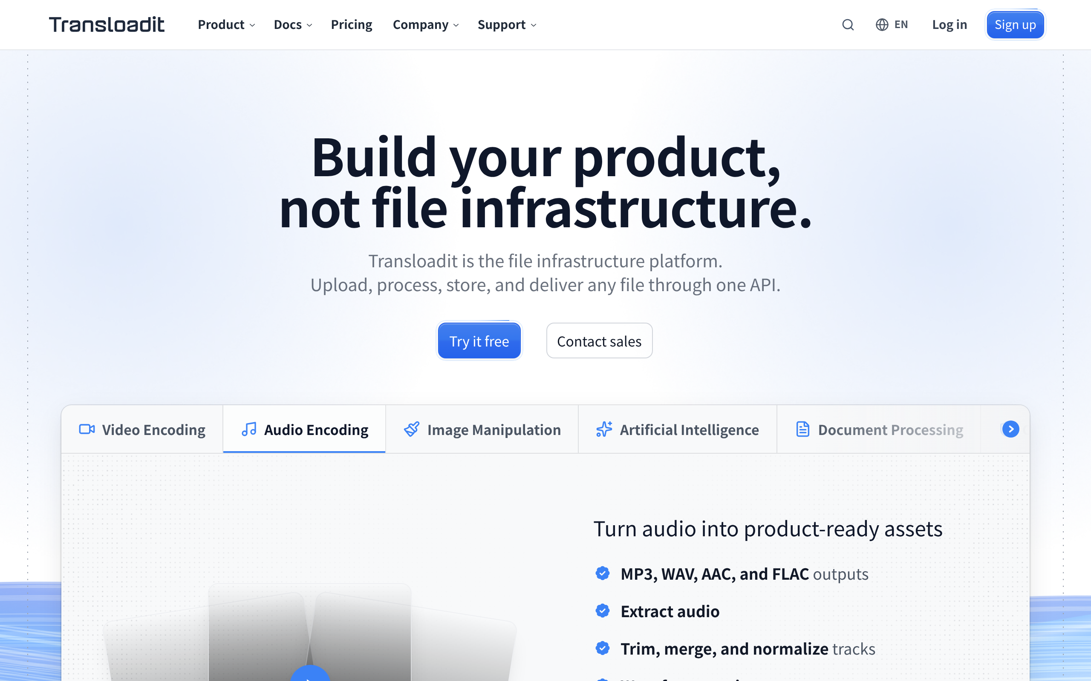Select the Audio Encoding tab

point(304,429)
